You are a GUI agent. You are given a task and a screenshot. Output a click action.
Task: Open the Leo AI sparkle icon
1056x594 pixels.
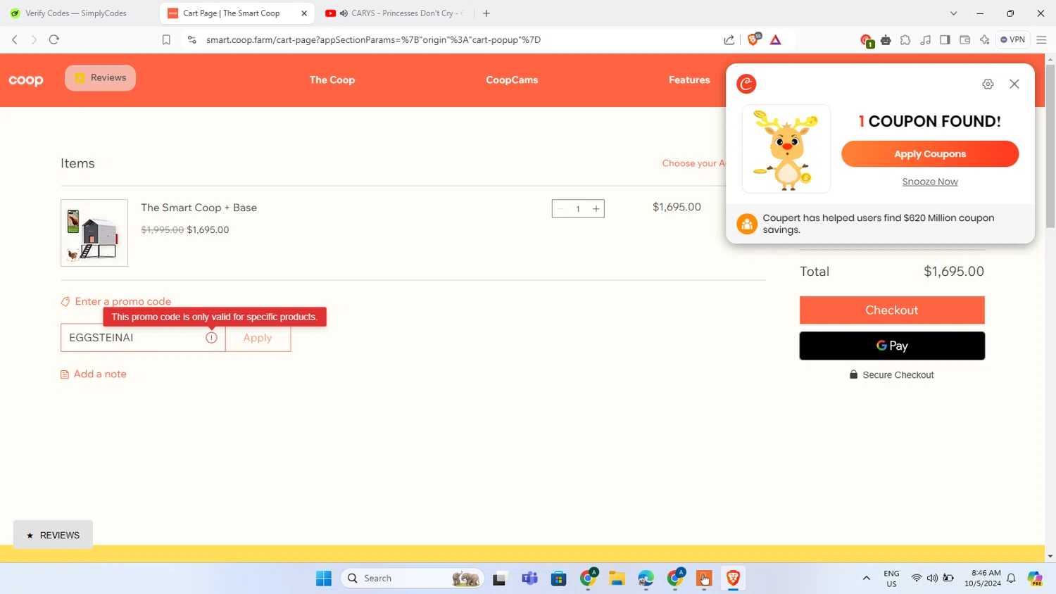pos(984,40)
